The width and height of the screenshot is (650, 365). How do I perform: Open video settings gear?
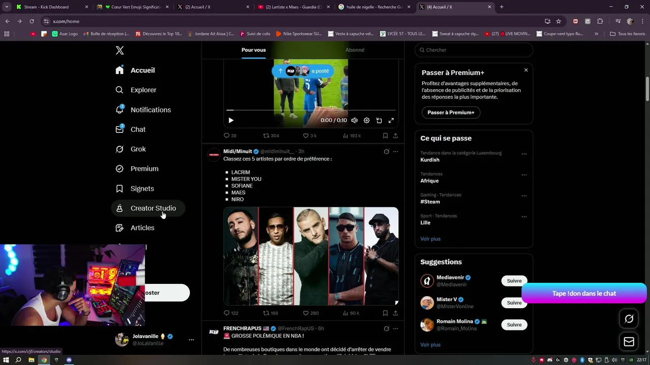(x=367, y=120)
